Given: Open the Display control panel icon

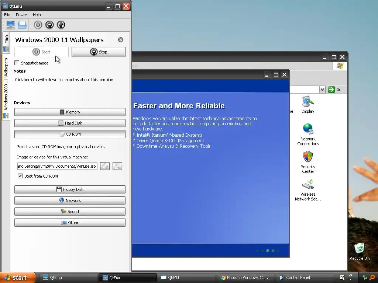Looking at the screenshot, I should click(308, 105).
